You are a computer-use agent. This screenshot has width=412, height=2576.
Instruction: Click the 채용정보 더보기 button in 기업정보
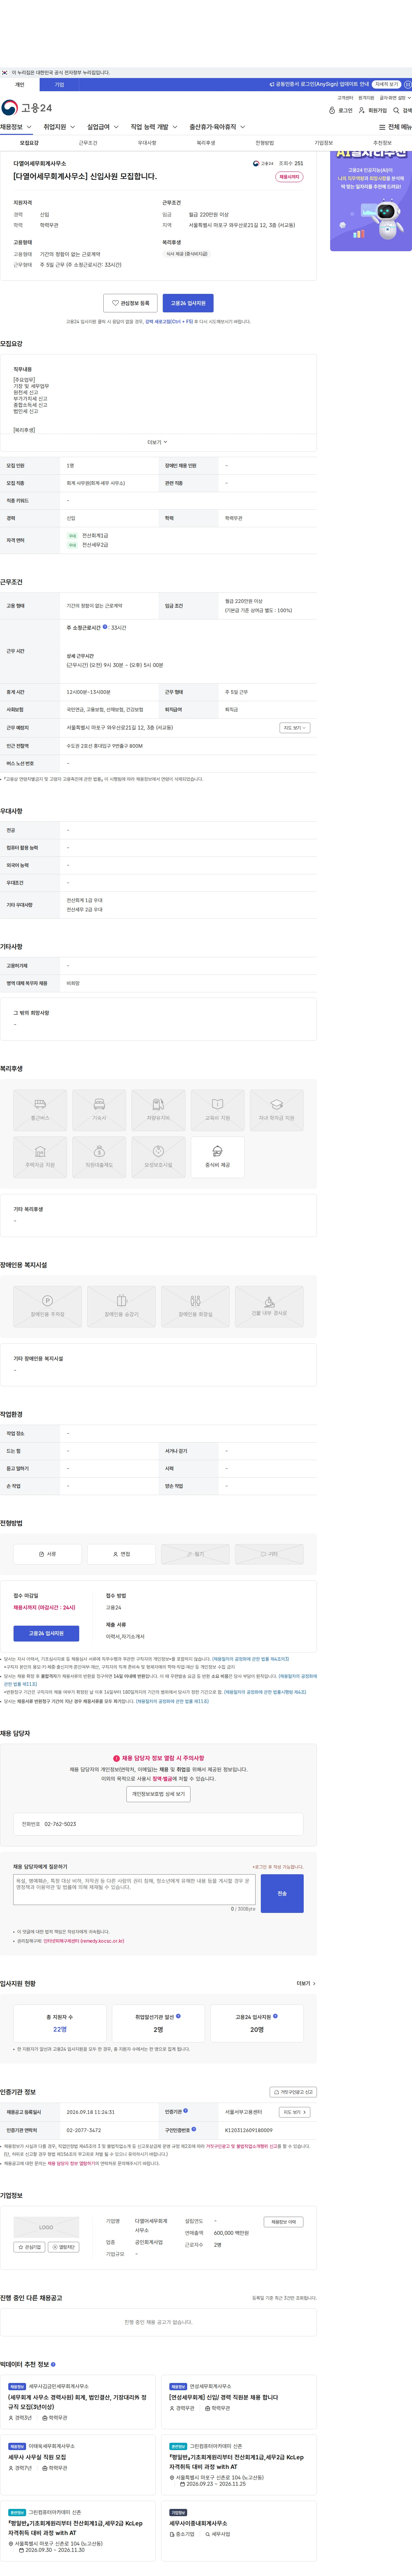tap(283, 2222)
